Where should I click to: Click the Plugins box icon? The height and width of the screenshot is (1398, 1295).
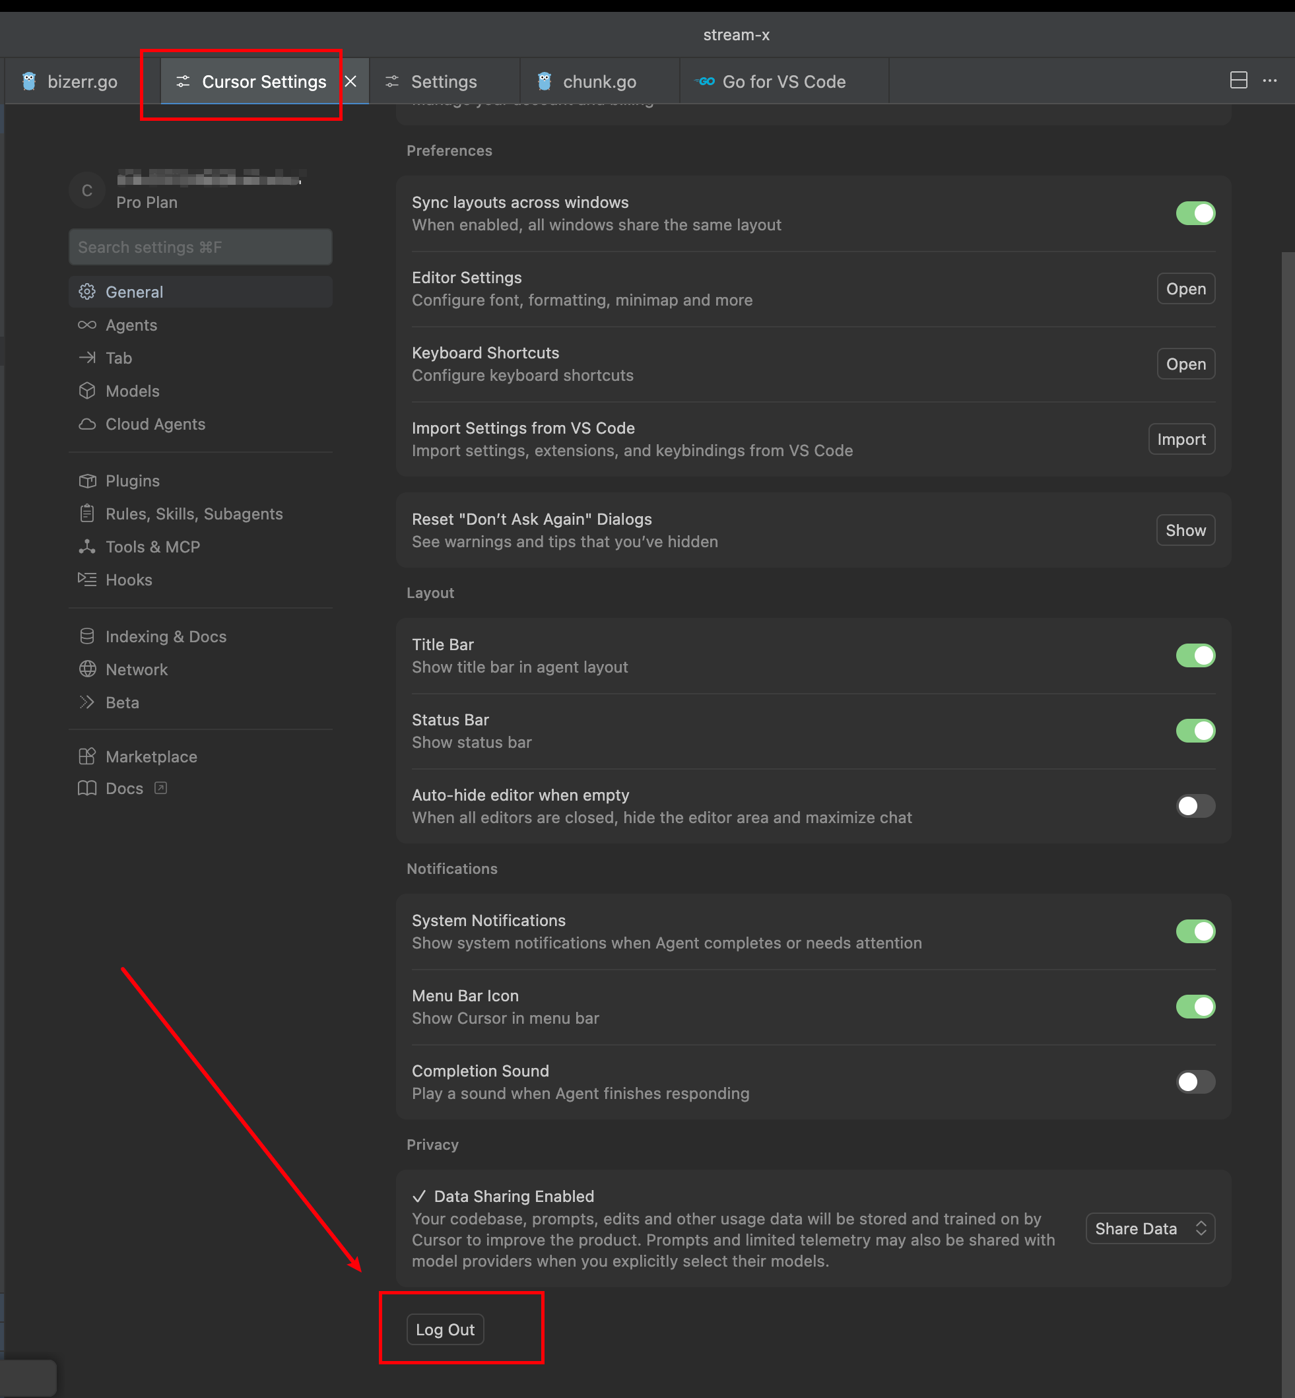(x=87, y=480)
